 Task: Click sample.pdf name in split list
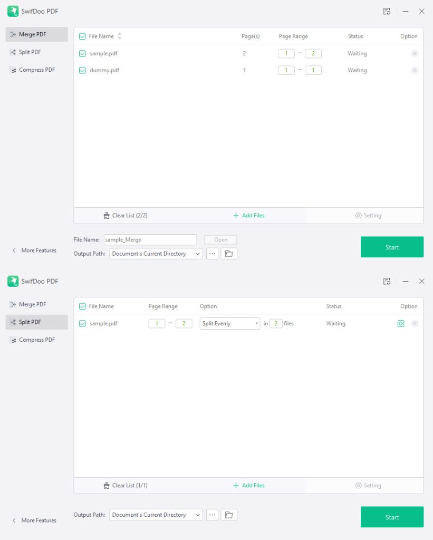pos(103,323)
